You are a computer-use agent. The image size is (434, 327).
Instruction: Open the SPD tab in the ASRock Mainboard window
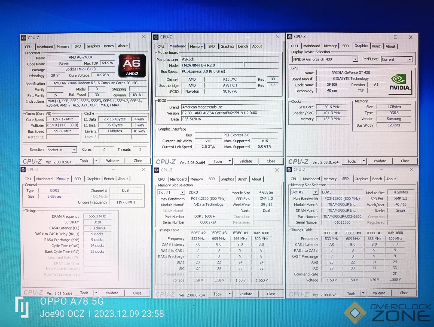[212, 46]
